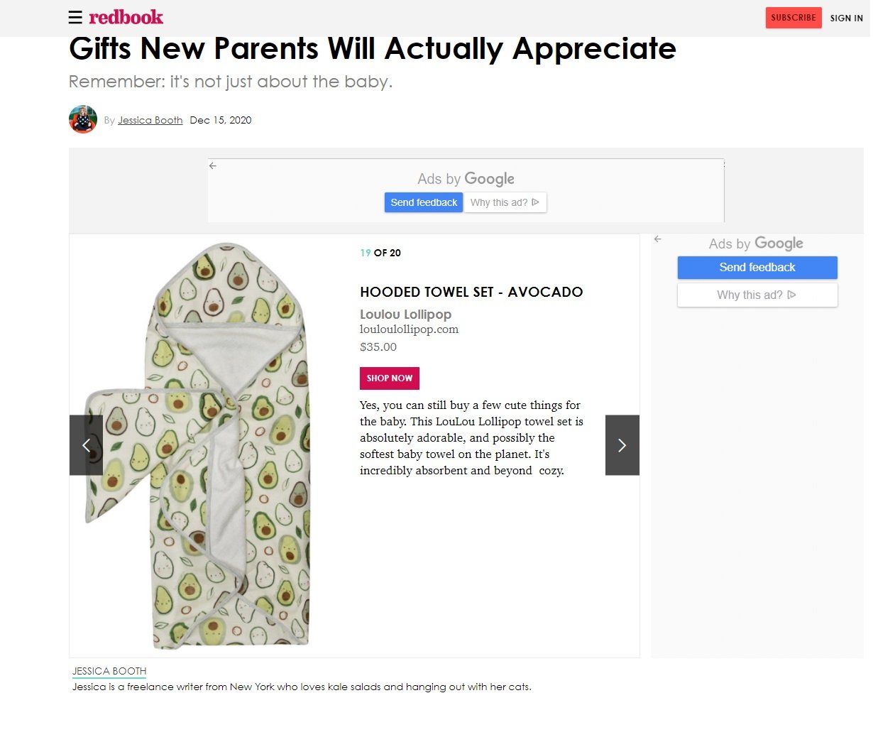This screenshot has height=737, width=873.
Task: Open the SIGN IN link
Action: point(846,18)
